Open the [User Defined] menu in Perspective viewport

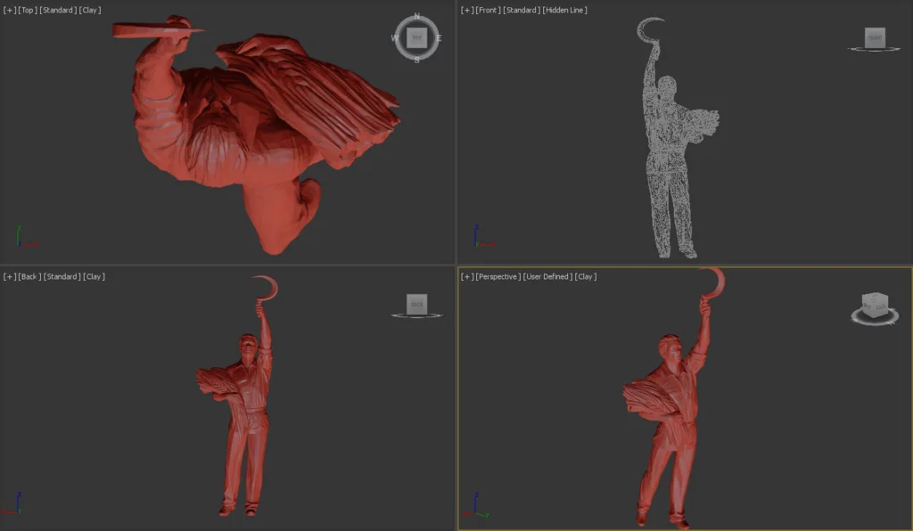(x=547, y=276)
